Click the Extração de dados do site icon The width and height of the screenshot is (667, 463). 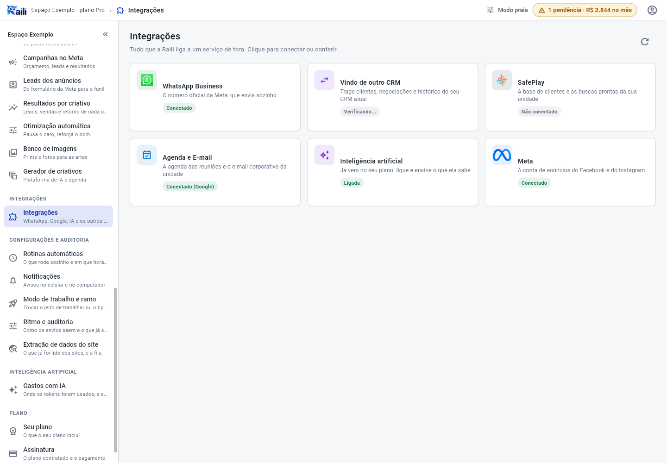pyautogui.click(x=13, y=349)
